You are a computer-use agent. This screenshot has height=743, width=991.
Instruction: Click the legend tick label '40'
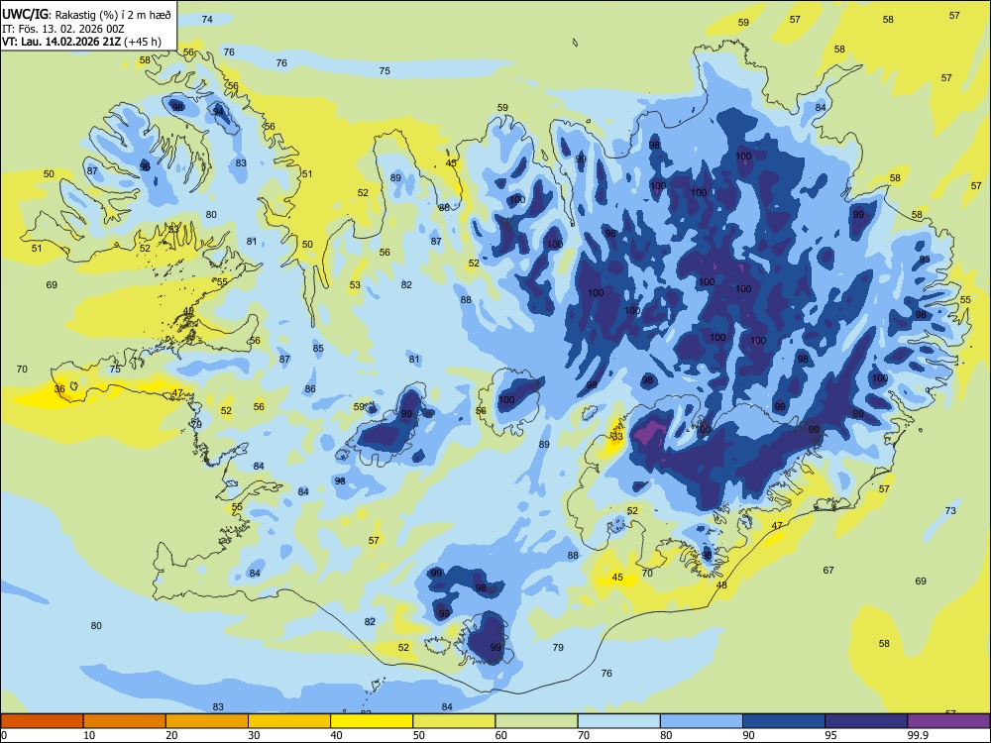click(x=337, y=735)
